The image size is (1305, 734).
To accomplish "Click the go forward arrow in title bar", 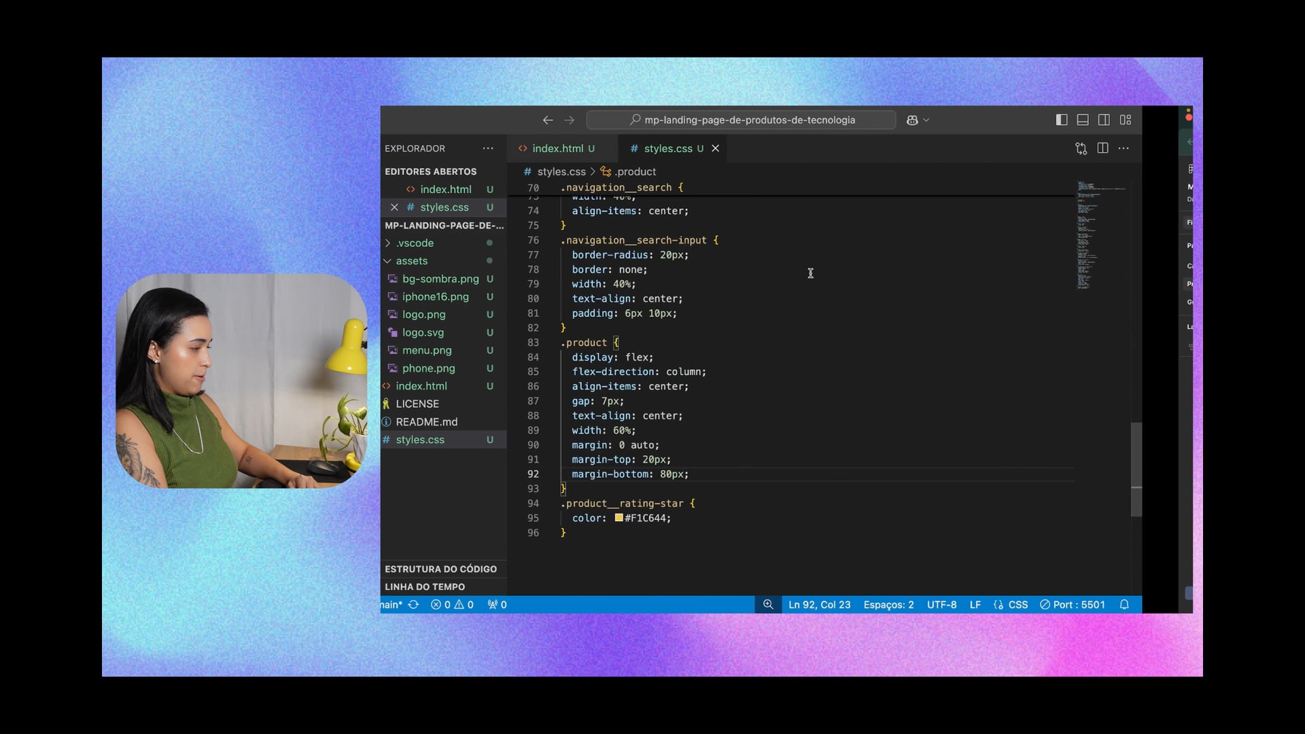I will pyautogui.click(x=570, y=120).
